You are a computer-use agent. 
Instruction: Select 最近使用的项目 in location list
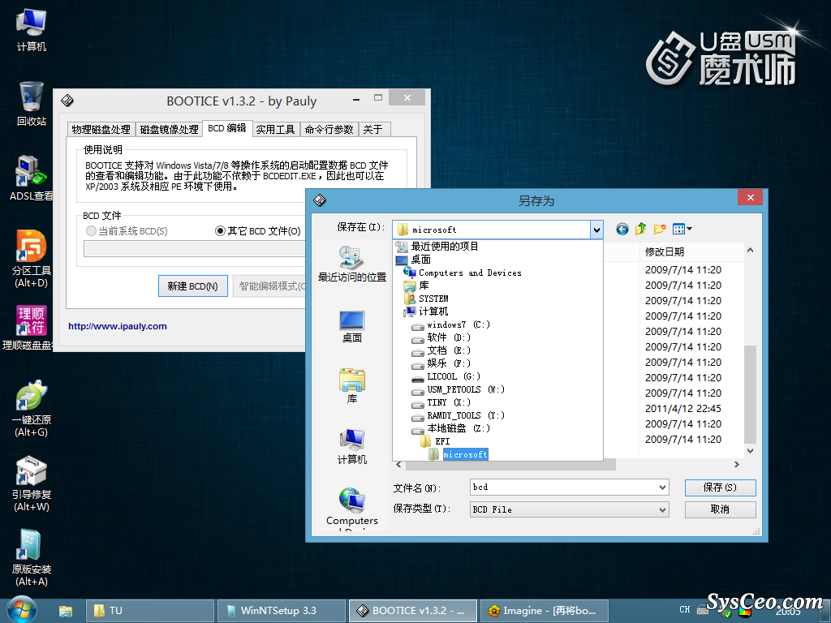coord(437,247)
